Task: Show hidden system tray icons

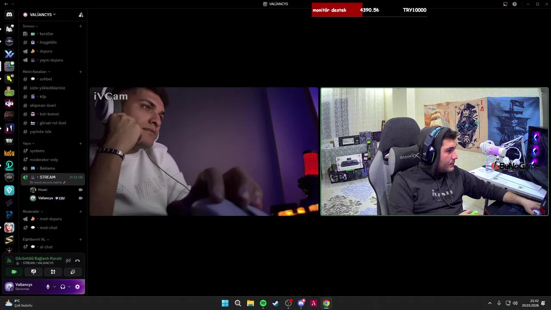Action: (489, 303)
